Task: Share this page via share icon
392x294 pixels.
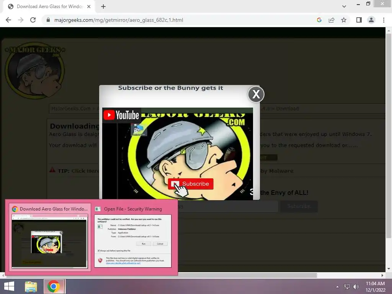Action: pyautogui.click(x=332, y=20)
